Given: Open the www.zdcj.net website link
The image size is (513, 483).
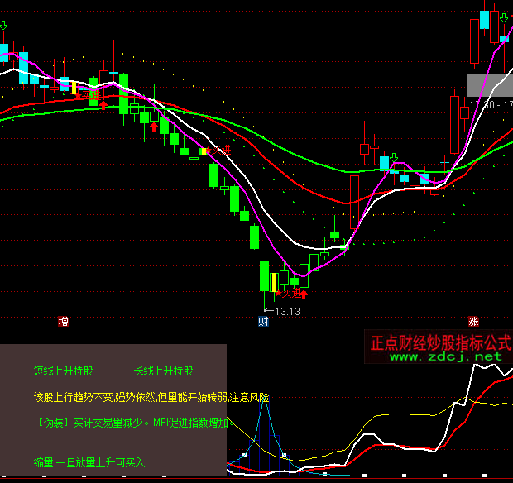Looking at the screenshot, I should coord(445,356).
